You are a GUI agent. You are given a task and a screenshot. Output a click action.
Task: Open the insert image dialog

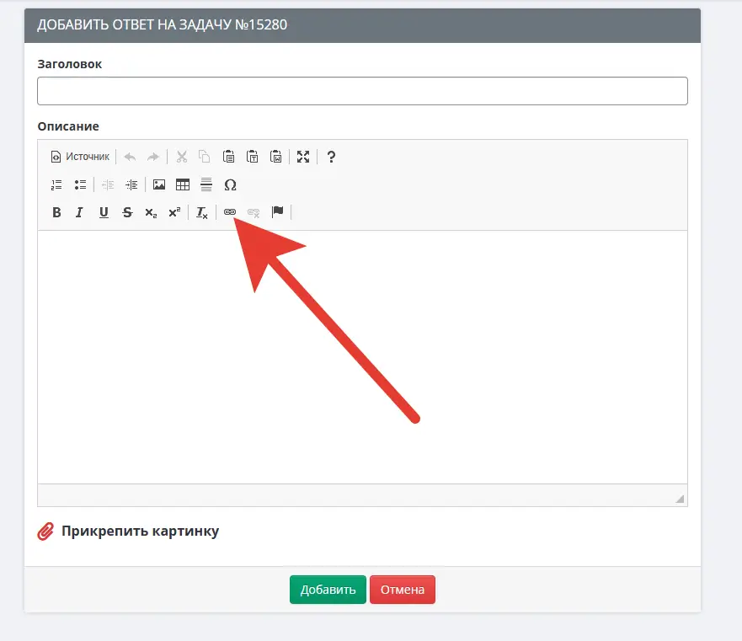click(158, 184)
